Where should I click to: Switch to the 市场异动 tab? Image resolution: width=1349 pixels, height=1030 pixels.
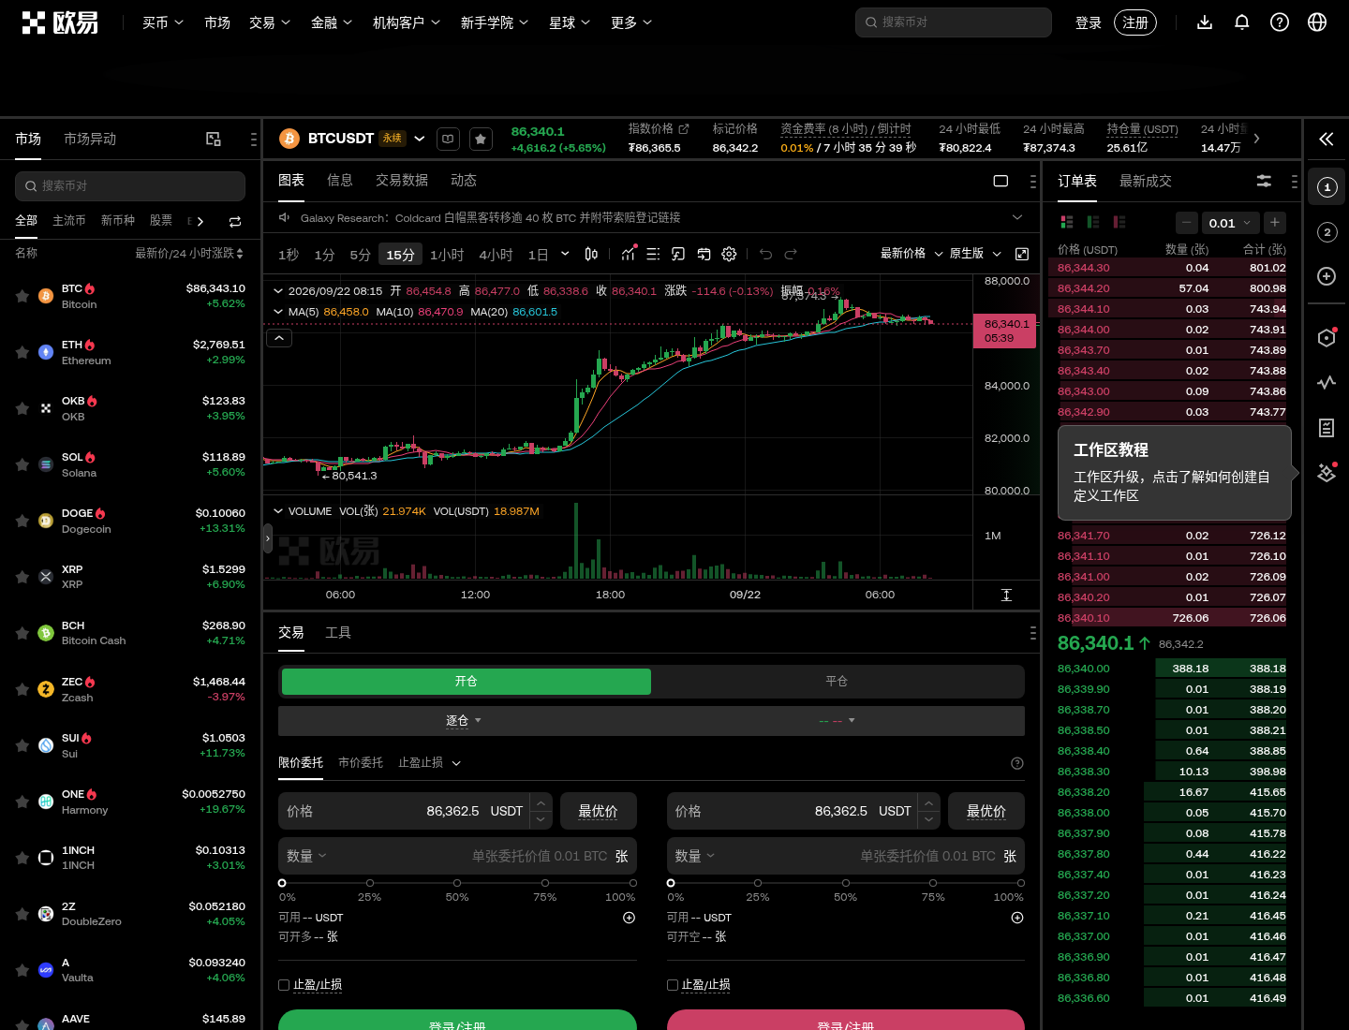(x=90, y=139)
